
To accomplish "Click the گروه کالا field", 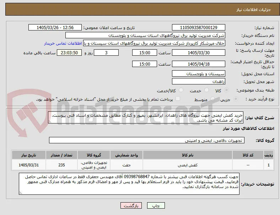I will (x=147, y=140).
